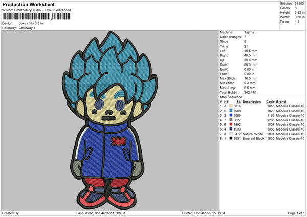The width and height of the screenshot is (307, 217).
Task: Click the 'Page 1 of 1' indicator
Action: (x=296, y=213)
